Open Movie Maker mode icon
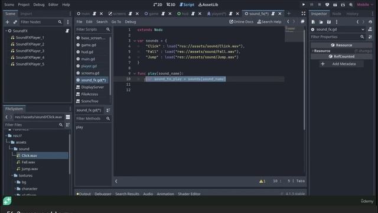 [351, 5]
